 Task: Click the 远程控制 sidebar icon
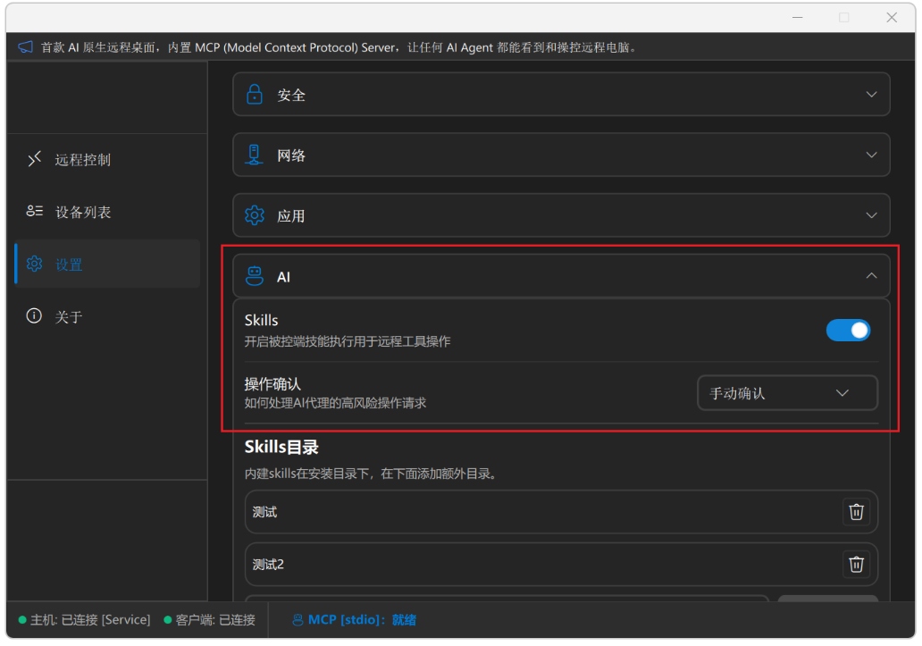34,159
